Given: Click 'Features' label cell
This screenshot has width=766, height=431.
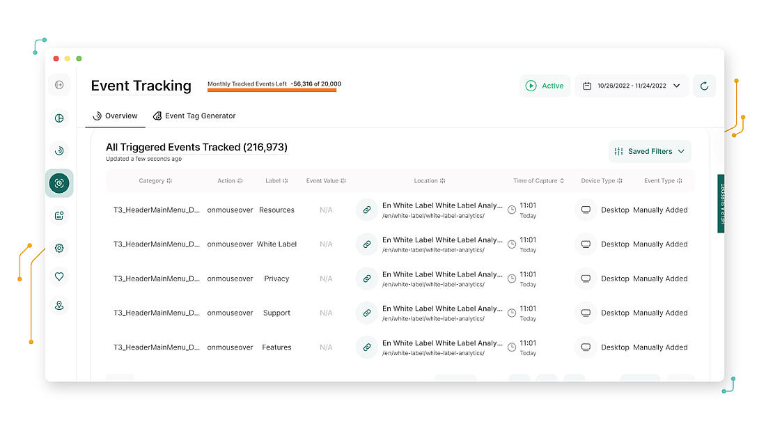Looking at the screenshot, I should (276, 347).
